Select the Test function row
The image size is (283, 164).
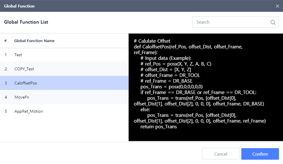[64, 55]
